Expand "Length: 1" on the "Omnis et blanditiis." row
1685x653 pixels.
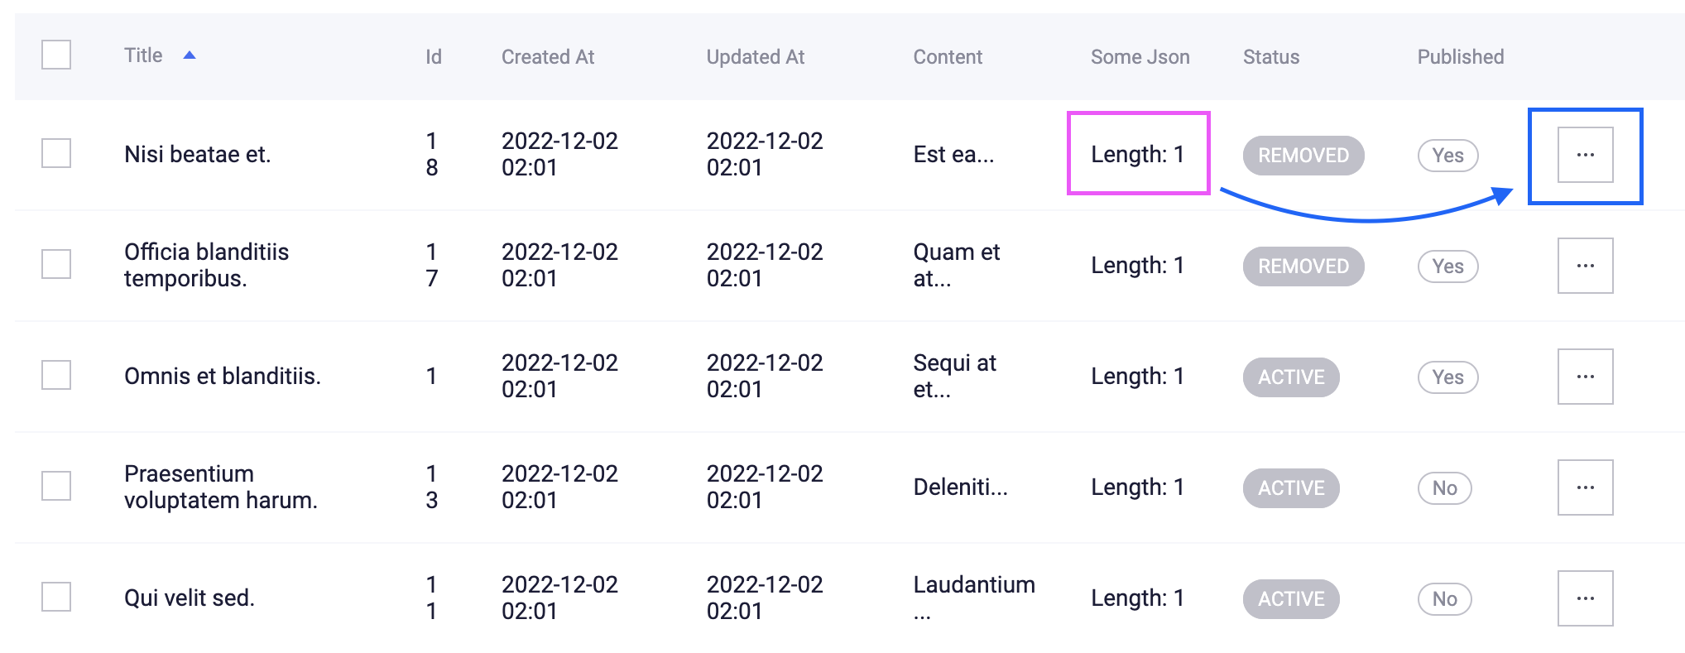point(1138,376)
